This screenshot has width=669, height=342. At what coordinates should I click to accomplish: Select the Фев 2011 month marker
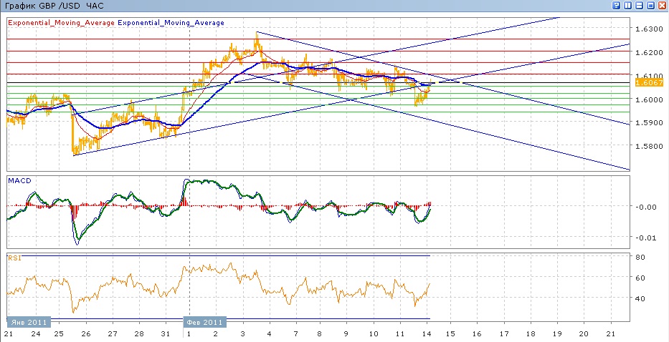(x=204, y=323)
